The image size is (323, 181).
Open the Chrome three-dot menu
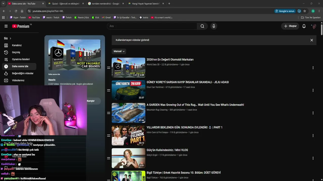[319, 11]
